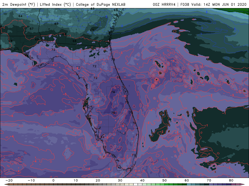This screenshot has height=186, width=249.
Task: Click the 60 label on the color scale
Action: click(187, 180)
